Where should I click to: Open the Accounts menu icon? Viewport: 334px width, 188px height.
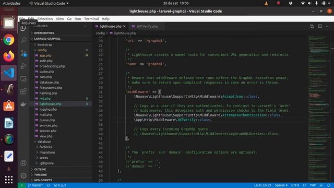[x=23, y=163]
